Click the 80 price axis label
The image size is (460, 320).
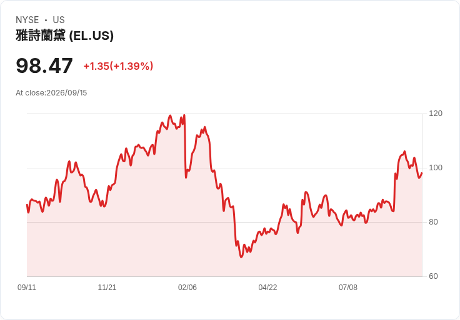(x=433, y=222)
